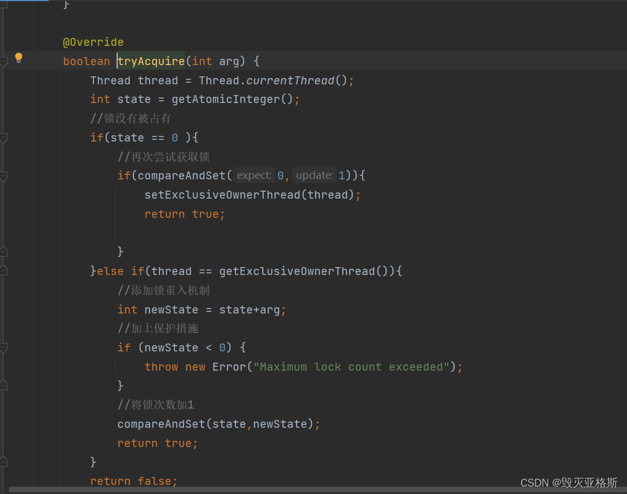
Task: Click fold end marker above return false
Action: pos(3,462)
